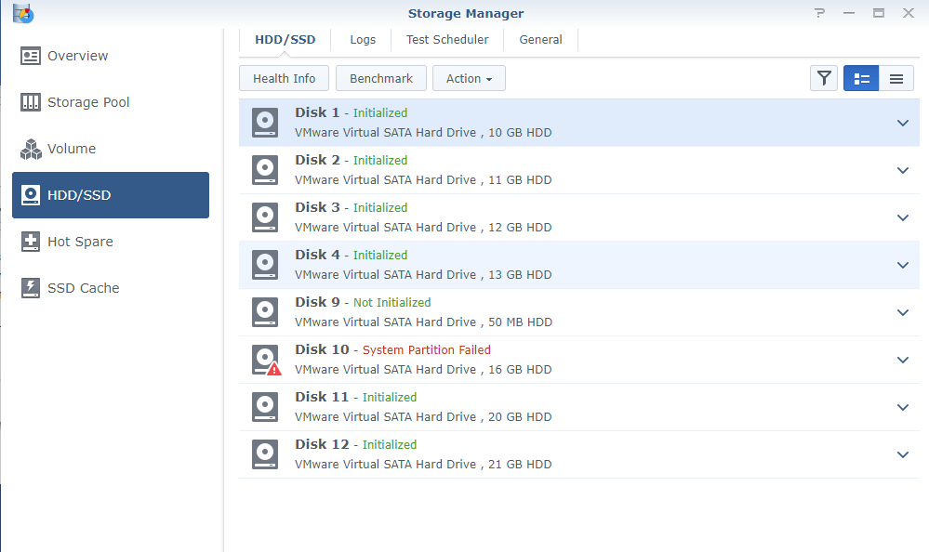Go to Storage Pool section
The image size is (929, 552).
88,102
